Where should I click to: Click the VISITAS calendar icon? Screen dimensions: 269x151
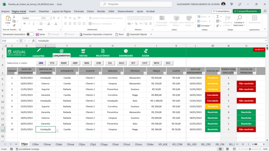pos(83,51)
